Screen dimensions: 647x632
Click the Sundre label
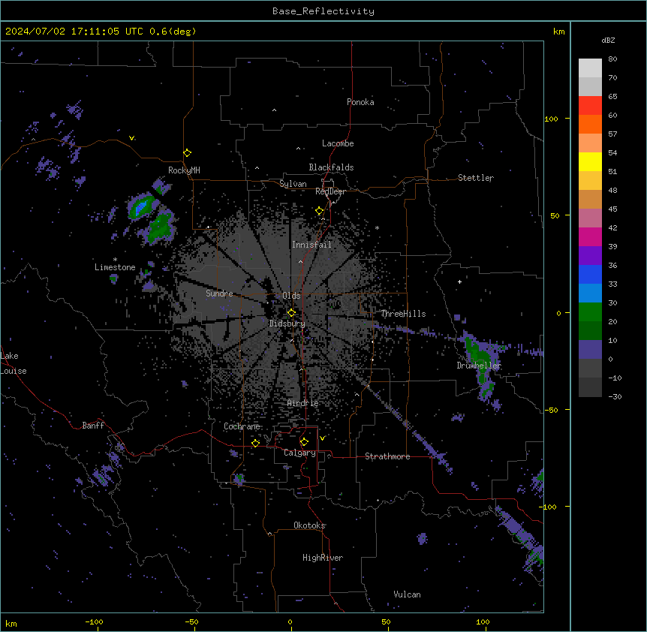(x=219, y=293)
